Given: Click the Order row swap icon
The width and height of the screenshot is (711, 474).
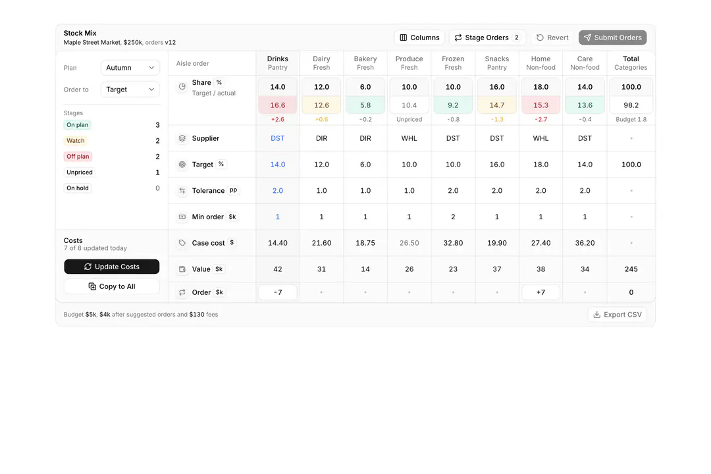Looking at the screenshot, I should [x=182, y=292].
